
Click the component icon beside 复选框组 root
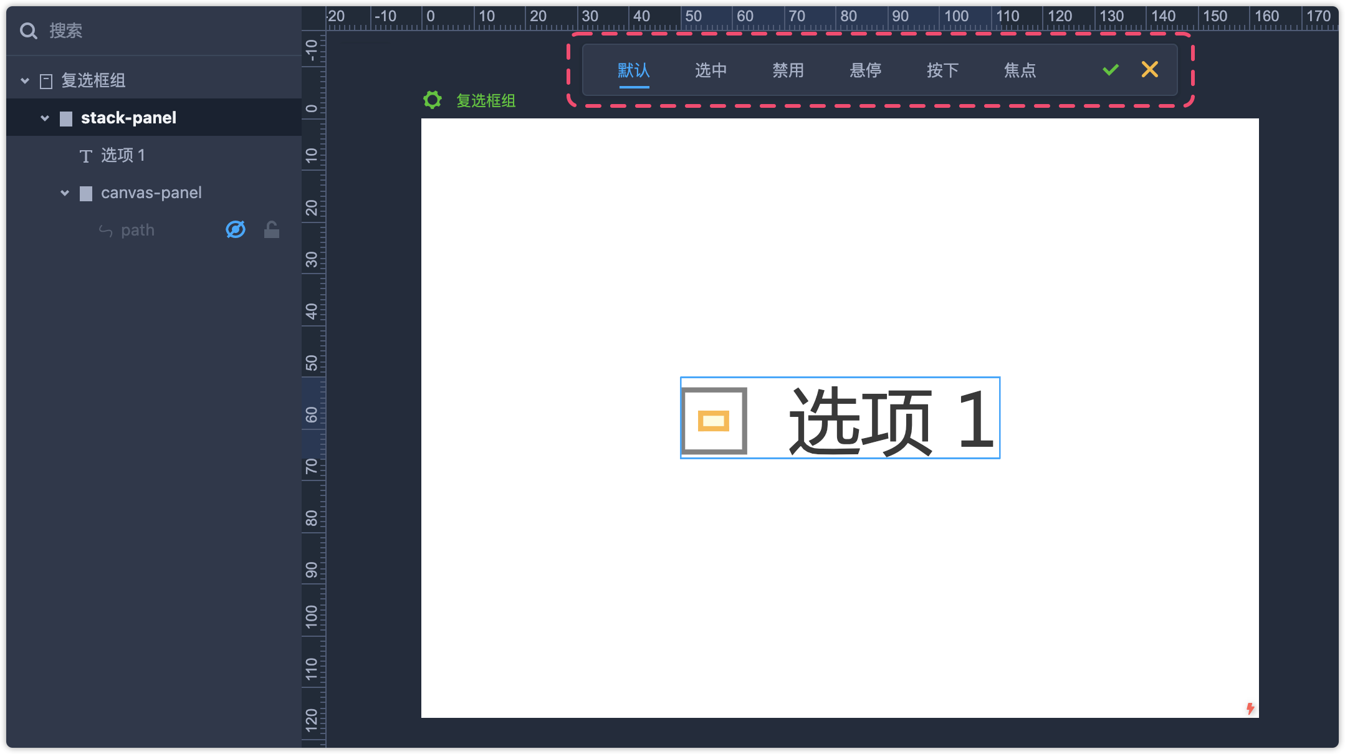46,81
